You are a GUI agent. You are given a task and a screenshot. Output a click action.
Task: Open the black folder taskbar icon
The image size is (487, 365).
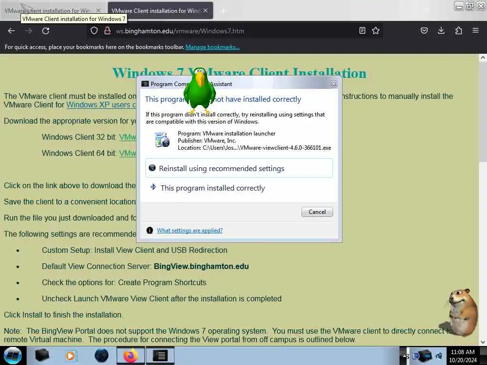(x=42, y=355)
